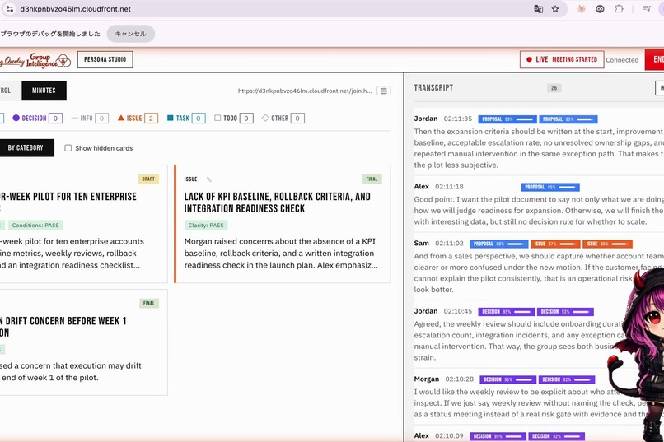Click the pencil edit icon on ISSUE card
The width and height of the screenshot is (664, 442).
[x=208, y=179]
